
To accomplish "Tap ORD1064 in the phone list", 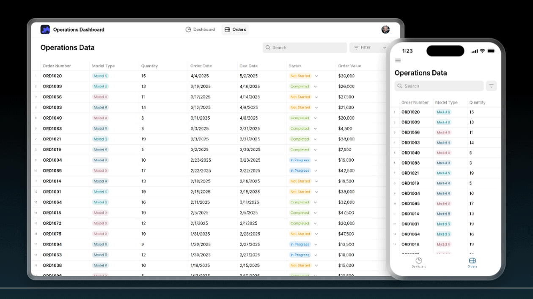I will (411, 234).
